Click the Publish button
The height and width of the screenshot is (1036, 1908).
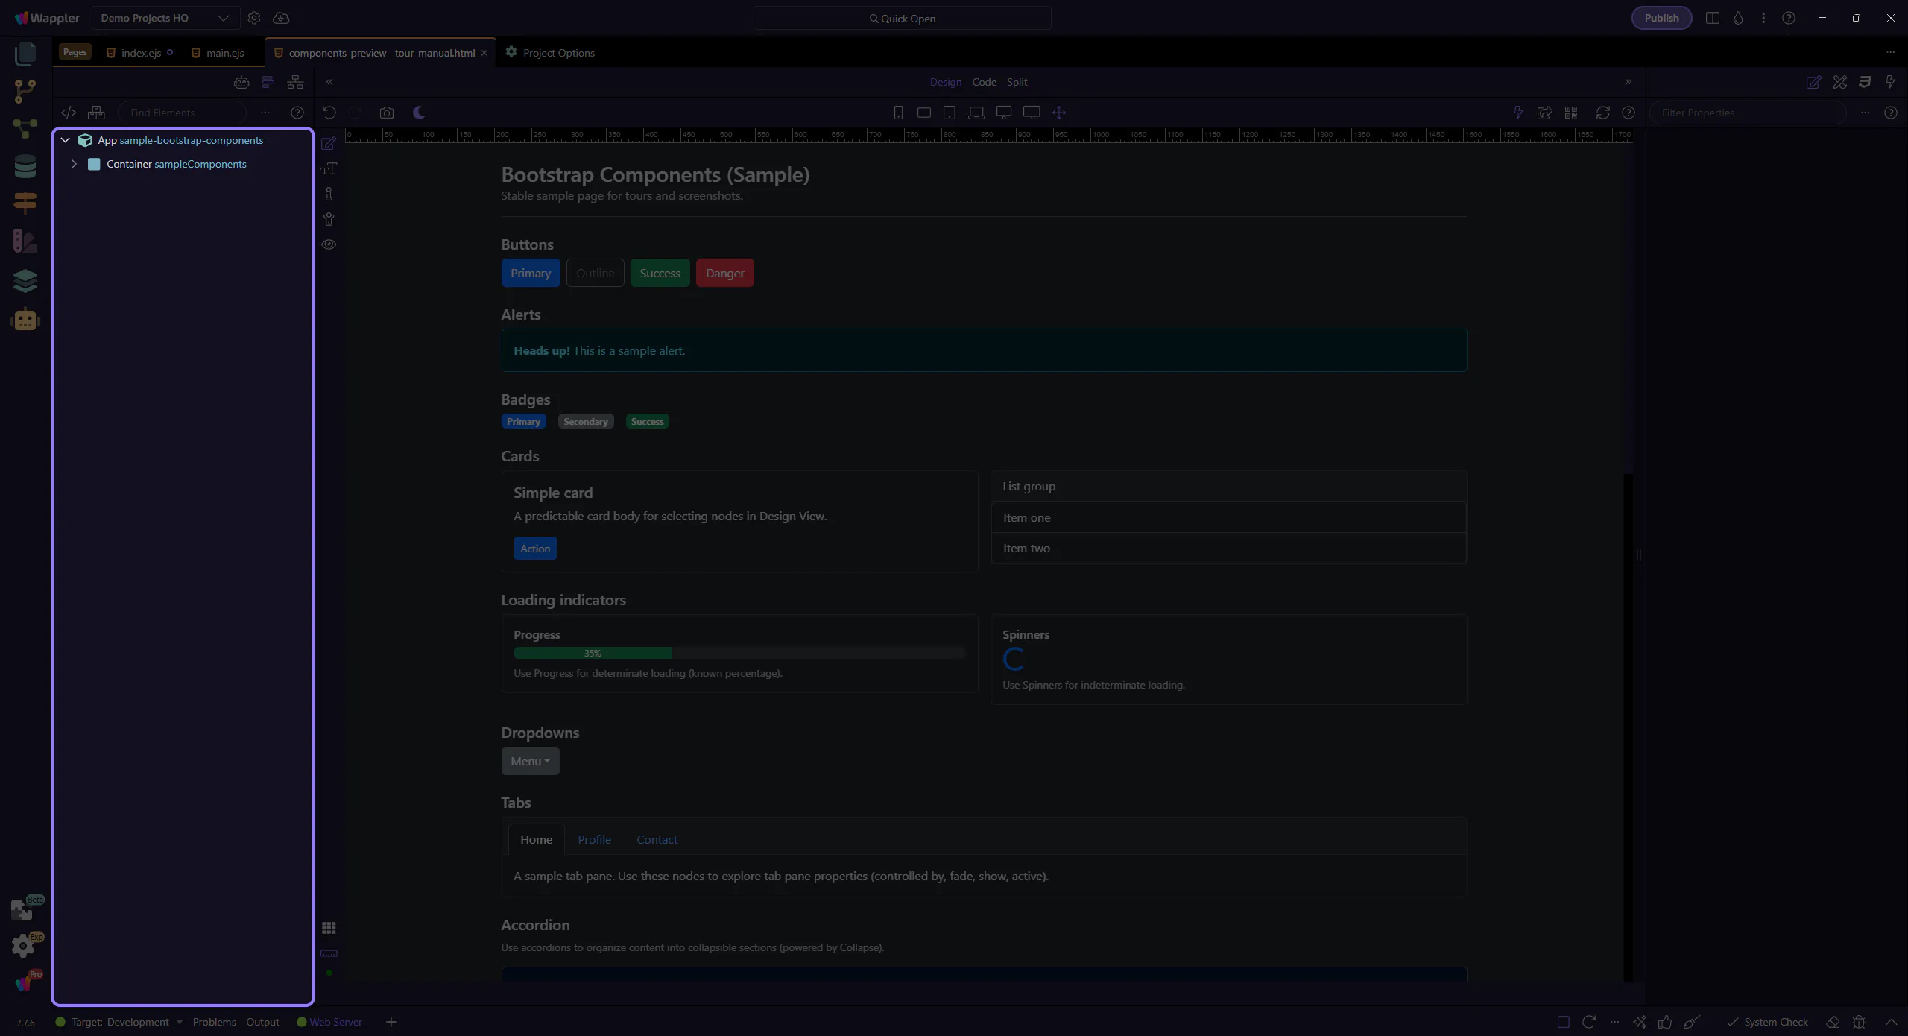(1661, 18)
